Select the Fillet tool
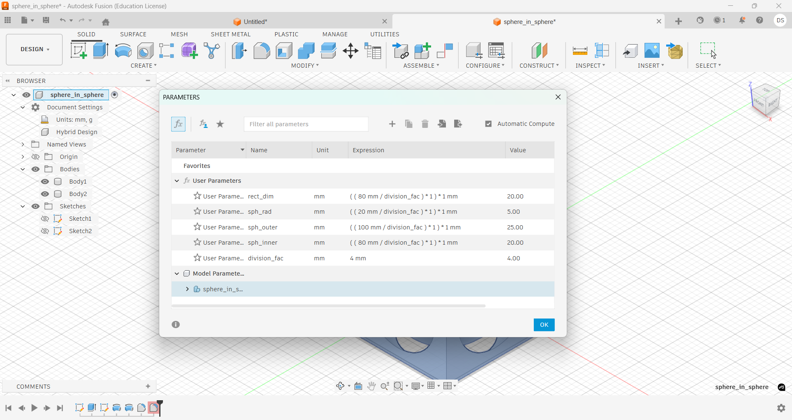792x420 pixels. point(262,51)
